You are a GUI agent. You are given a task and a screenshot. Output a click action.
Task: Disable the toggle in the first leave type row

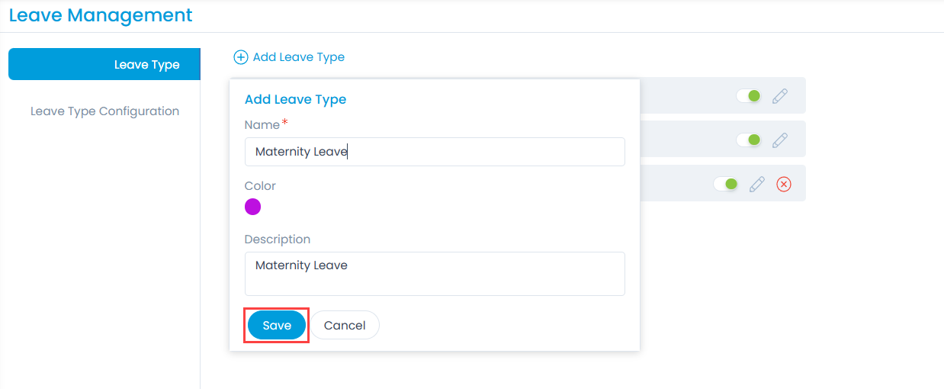pos(749,96)
